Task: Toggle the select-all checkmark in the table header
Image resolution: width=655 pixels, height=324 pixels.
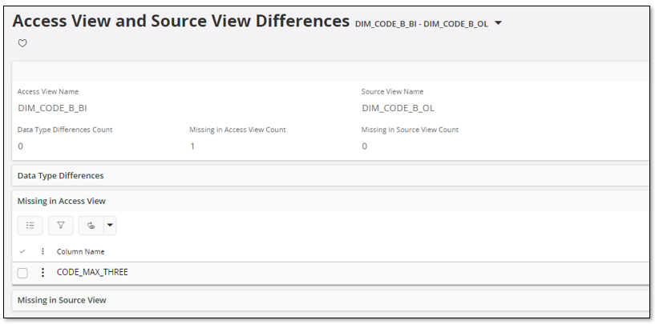Action: (22, 251)
